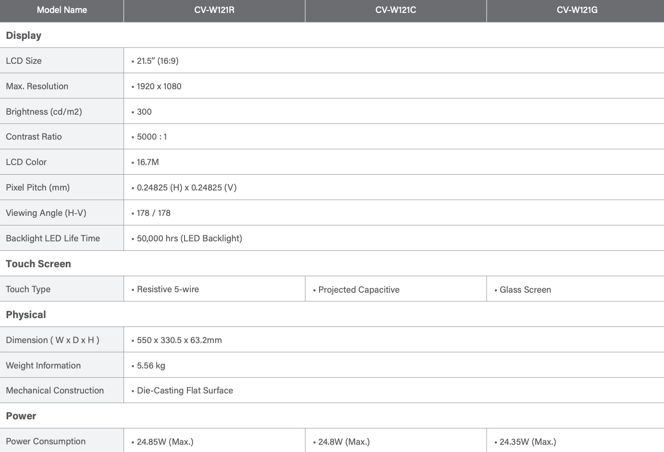The height and width of the screenshot is (452, 664).
Task: Click the Touch Type row label
Action: (28, 289)
